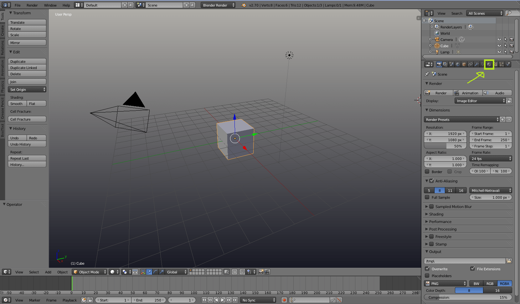Adjust the Compression slider to a new value
Screen dimensions: 520x304
(468, 297)
